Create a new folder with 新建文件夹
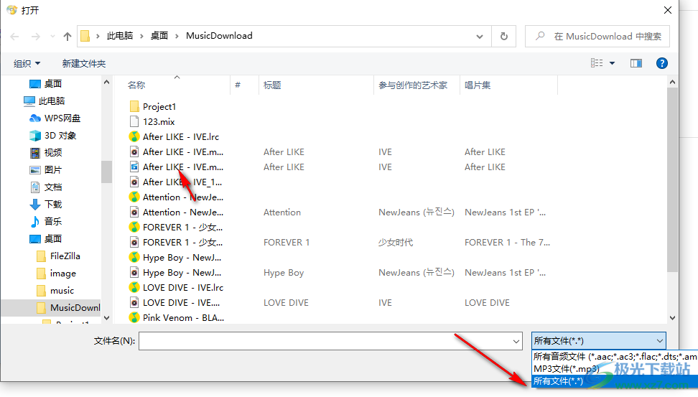 (x=84, y=64)
